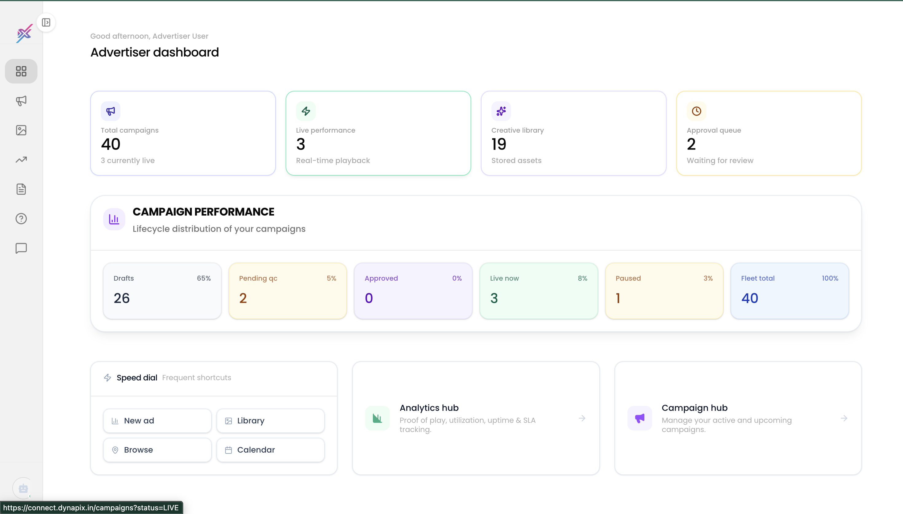
Task: Click the sparkles icon in Creative library card
Action: (501, 111)
